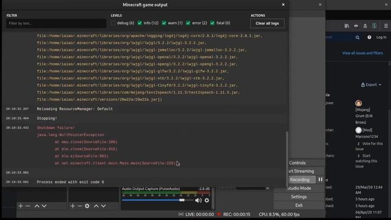Viewport: 391px width, 220px height.
Task: Close the OBS window behind
Action: (320, 4)
